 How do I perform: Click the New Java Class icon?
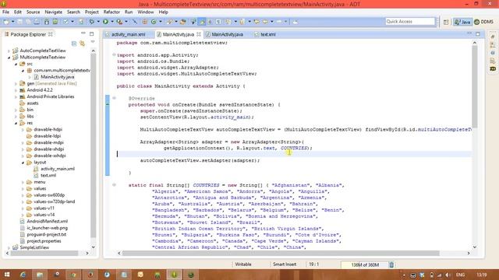(154, 22)
